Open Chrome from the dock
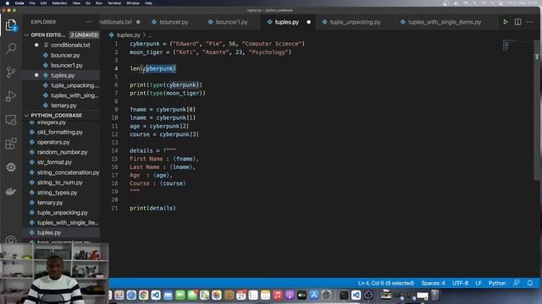542x304 pixels. pos(143,295)
